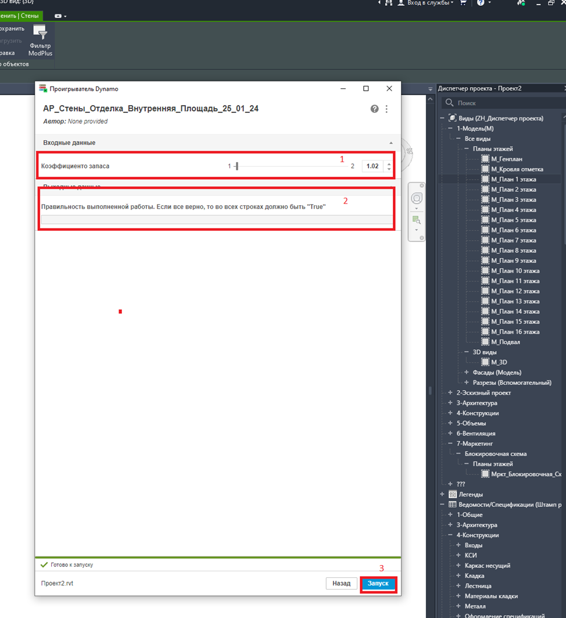Select the 5-Объемы tree item
Viewport: 566px width, 618px height.
[x=471, y=423]
